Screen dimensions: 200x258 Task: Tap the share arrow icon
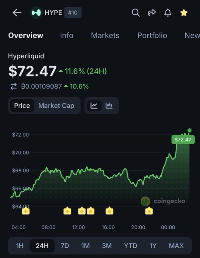[152, 13]
